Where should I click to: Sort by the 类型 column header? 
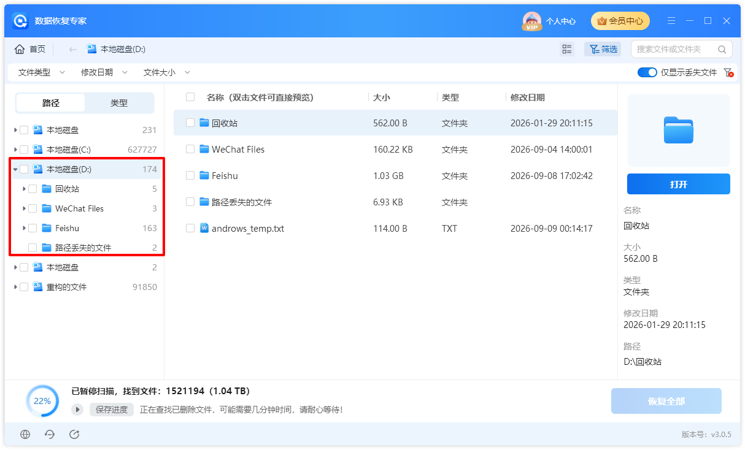click(450, 97)
